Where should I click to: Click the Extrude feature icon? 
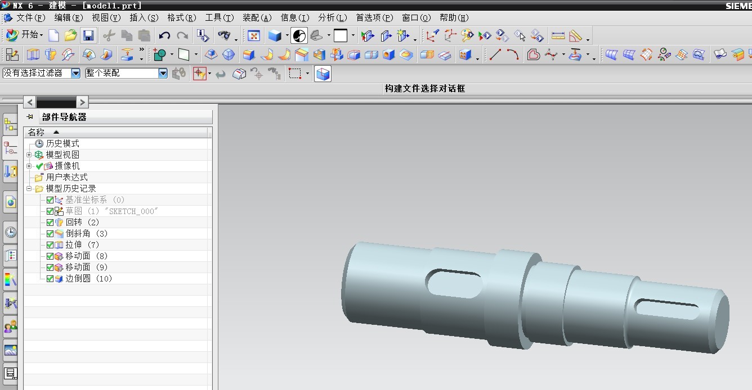[x=33, y=55]
